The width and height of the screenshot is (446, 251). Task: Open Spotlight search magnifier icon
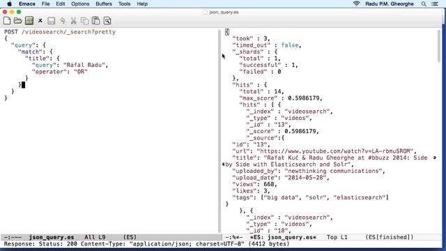(424, 4)
